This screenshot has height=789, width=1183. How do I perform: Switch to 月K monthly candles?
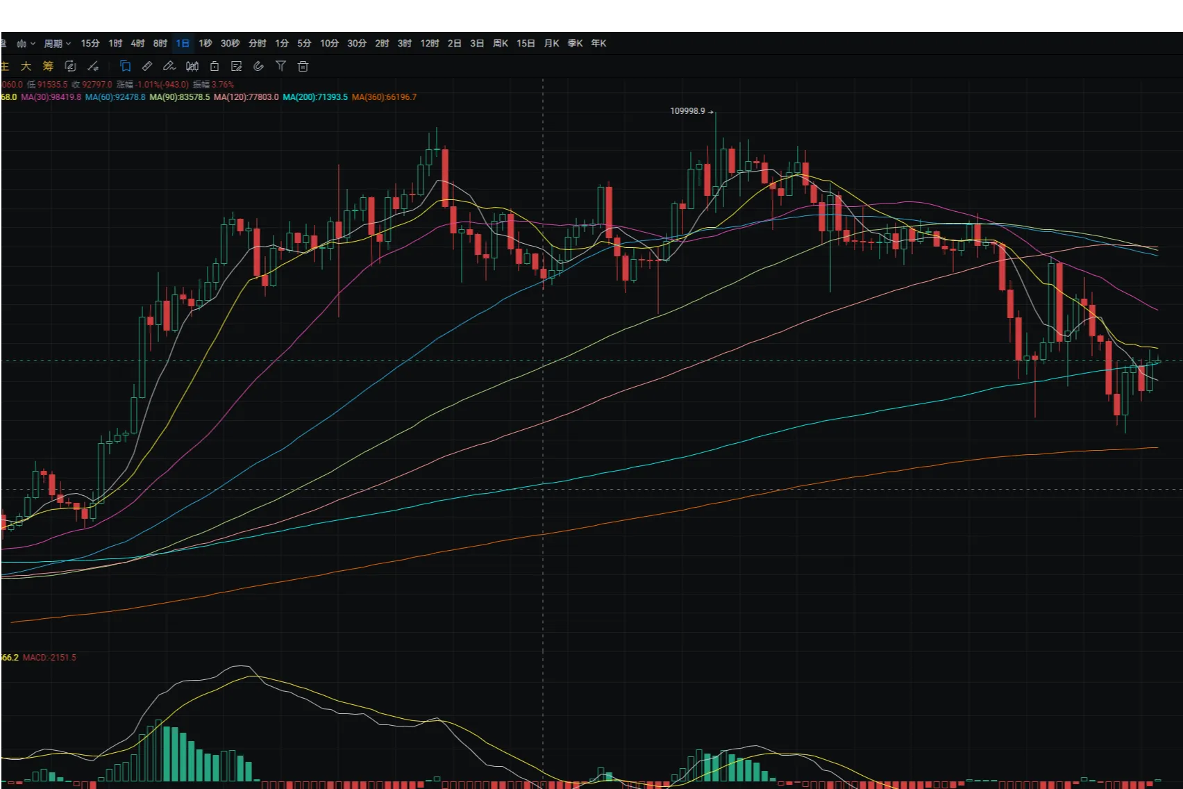click(x=551, y=44)
